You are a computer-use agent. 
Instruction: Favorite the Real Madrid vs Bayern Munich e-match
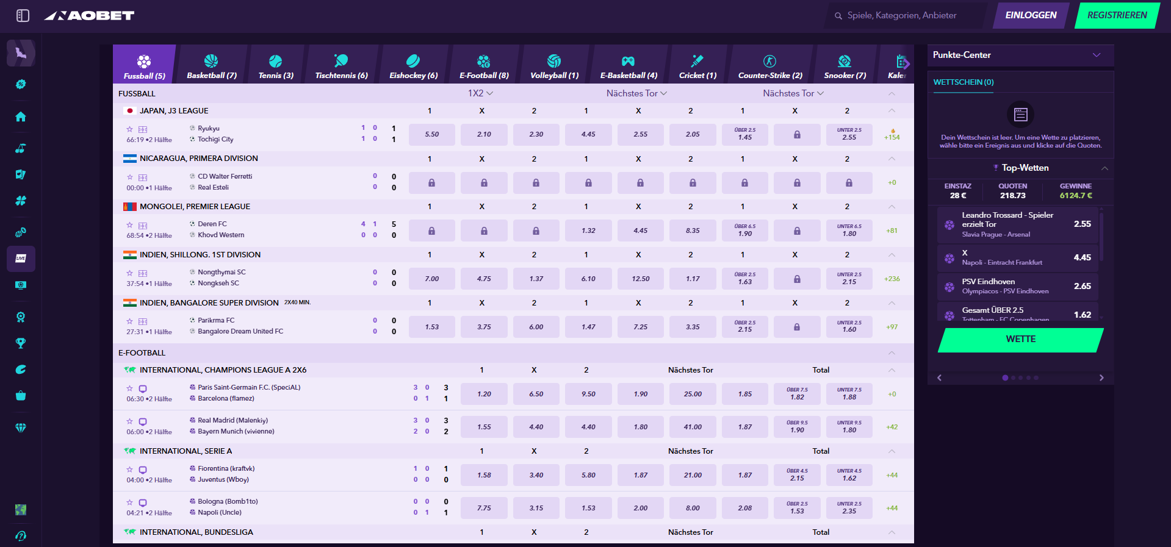[x=129, y=421]
